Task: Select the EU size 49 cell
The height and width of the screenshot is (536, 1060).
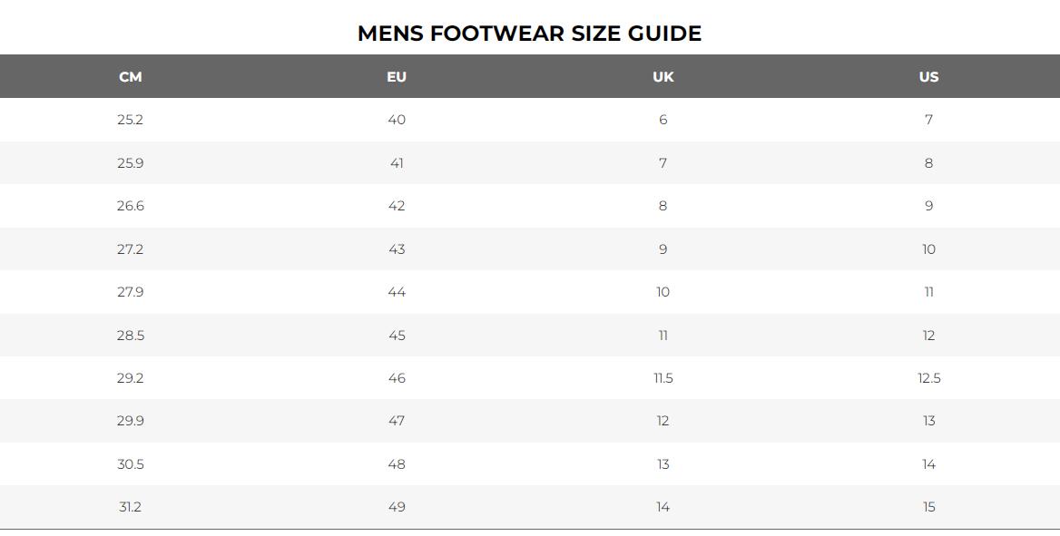Action: [397, 507]
